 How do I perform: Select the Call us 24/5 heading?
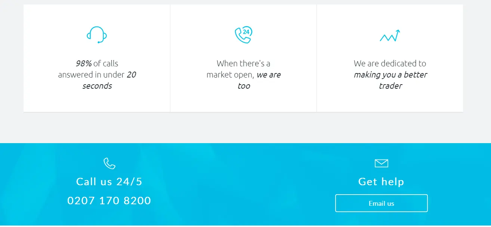click(109, 182)
